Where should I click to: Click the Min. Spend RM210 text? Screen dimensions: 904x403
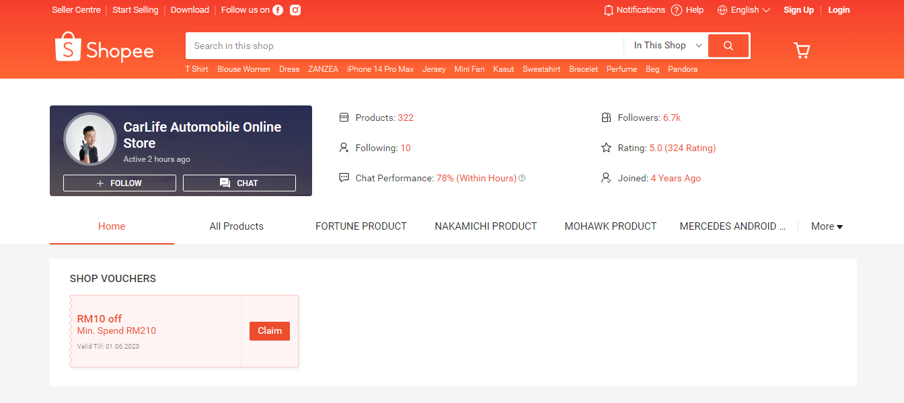coord(116,330)
